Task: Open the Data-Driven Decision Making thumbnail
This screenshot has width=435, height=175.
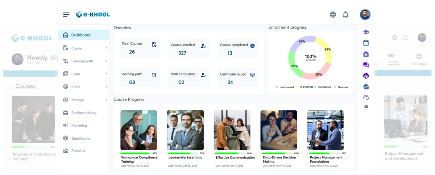Action: (278, 130)
